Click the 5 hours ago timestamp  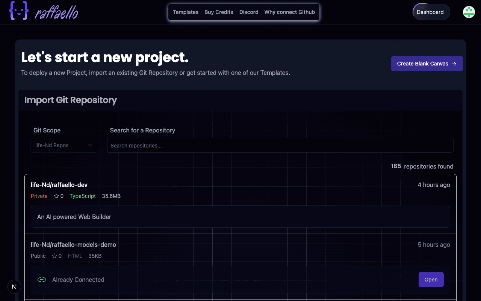434,245
